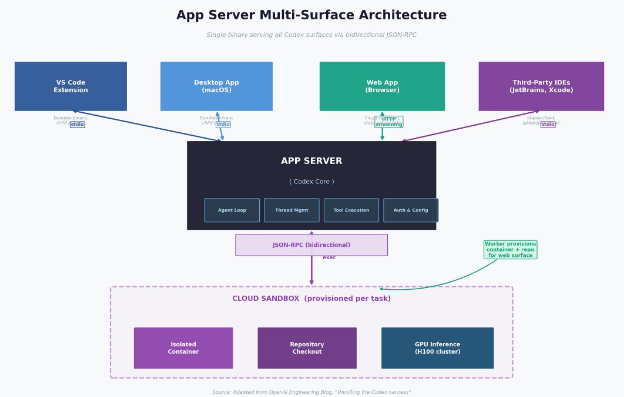This screenshot has height=397, width=624.
Task: Click the CLOUD SANDBOX heading
Action: tap(311, 298)
